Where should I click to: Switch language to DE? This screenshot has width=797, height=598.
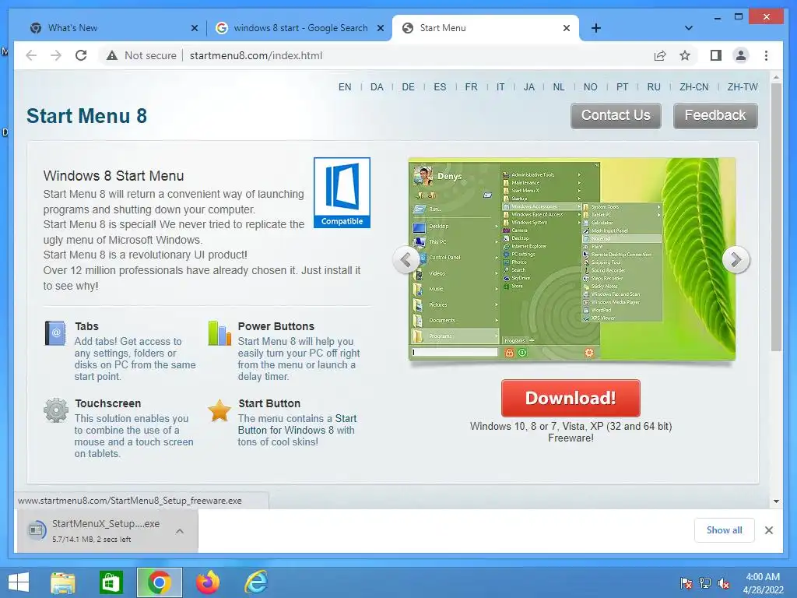click(408, 87)
